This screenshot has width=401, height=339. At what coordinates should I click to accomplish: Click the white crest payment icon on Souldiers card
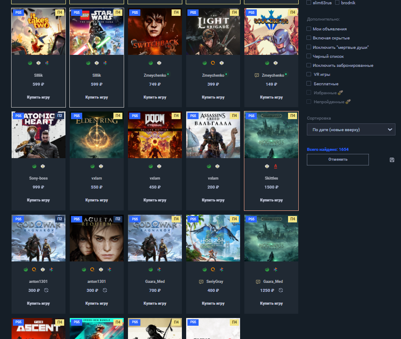(x=276, y=63)
